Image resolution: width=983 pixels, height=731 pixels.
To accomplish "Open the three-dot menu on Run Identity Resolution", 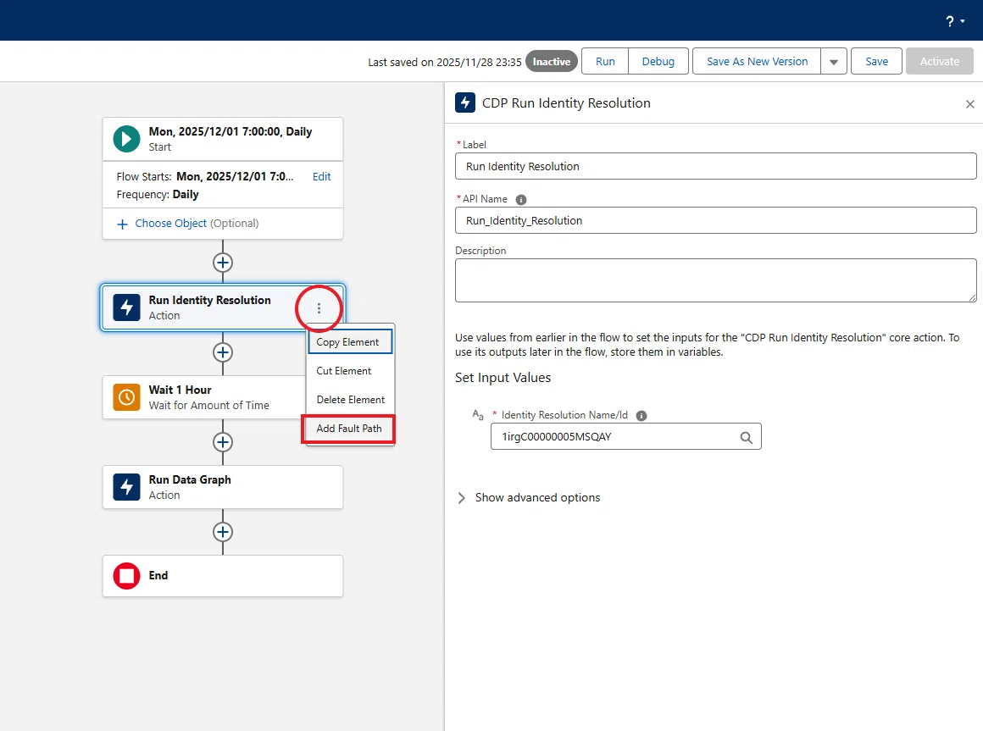I will pos(319,308).
